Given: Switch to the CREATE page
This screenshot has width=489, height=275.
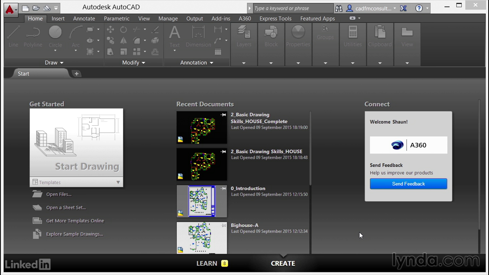Looking at the screenshot, I should point(283,264).
